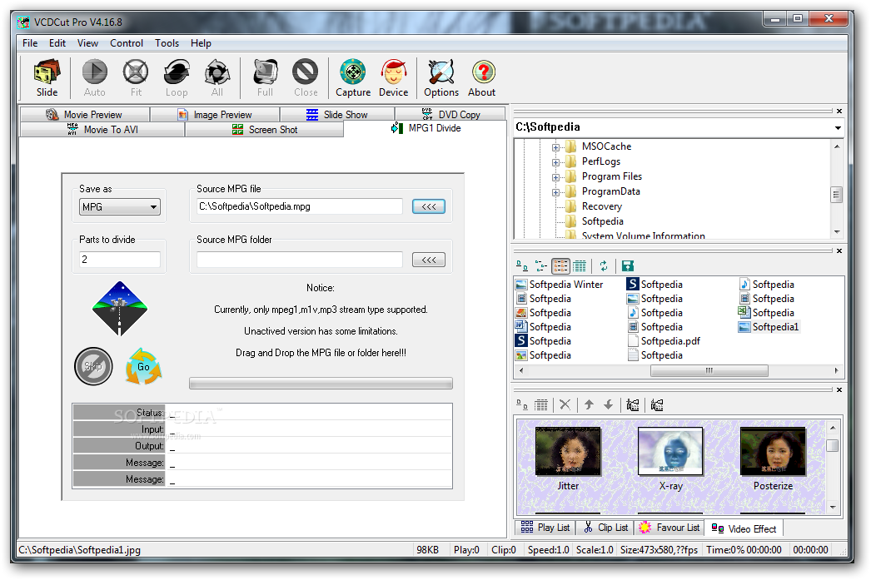Image resolution: width=871 pixels, height=580 pixels.
Task: Open the View menu
Action: 87,43
